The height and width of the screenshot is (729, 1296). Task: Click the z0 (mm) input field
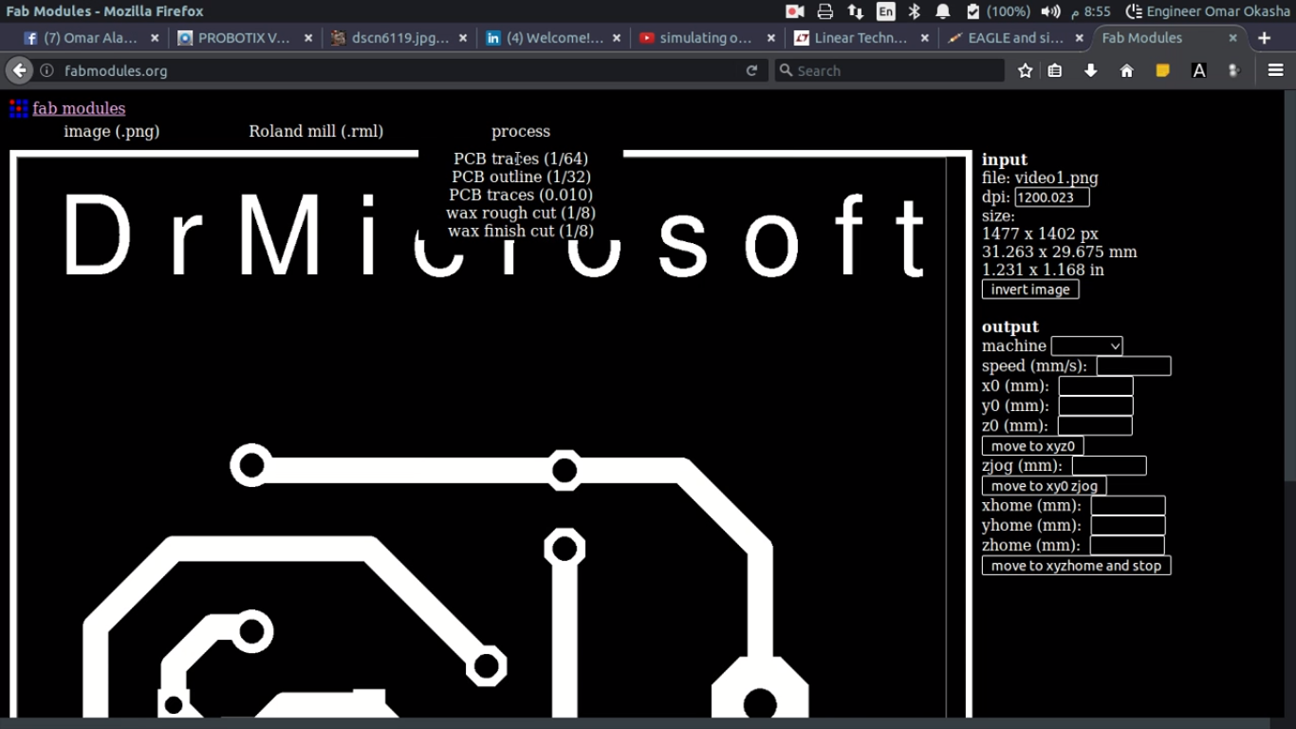point(1095,426)
